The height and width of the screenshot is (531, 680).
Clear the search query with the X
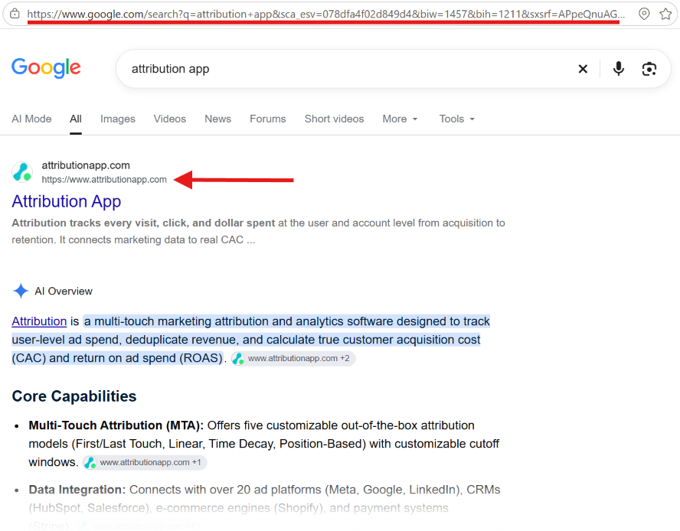tap(583, 69)
